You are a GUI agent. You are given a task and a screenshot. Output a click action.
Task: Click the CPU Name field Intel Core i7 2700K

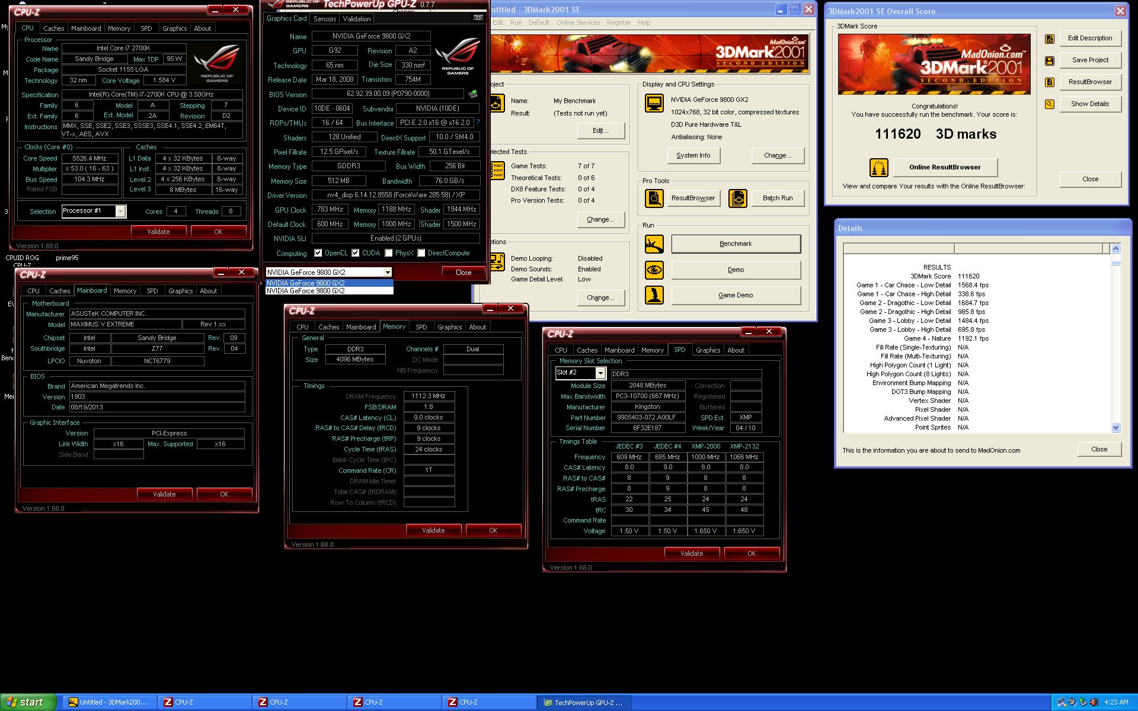tap(124, 49)
